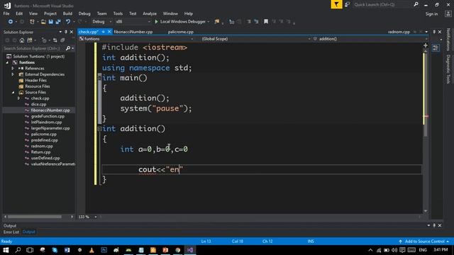Click the Visual Studio taskbar icon

tap(190, 250)
